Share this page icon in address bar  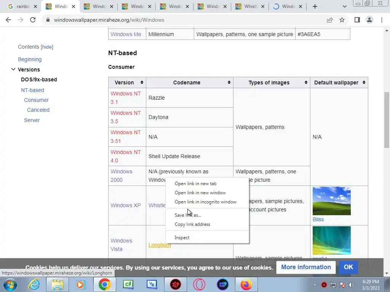click(x=330, y=20)
